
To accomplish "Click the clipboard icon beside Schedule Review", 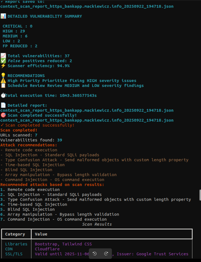I will 3,86.
